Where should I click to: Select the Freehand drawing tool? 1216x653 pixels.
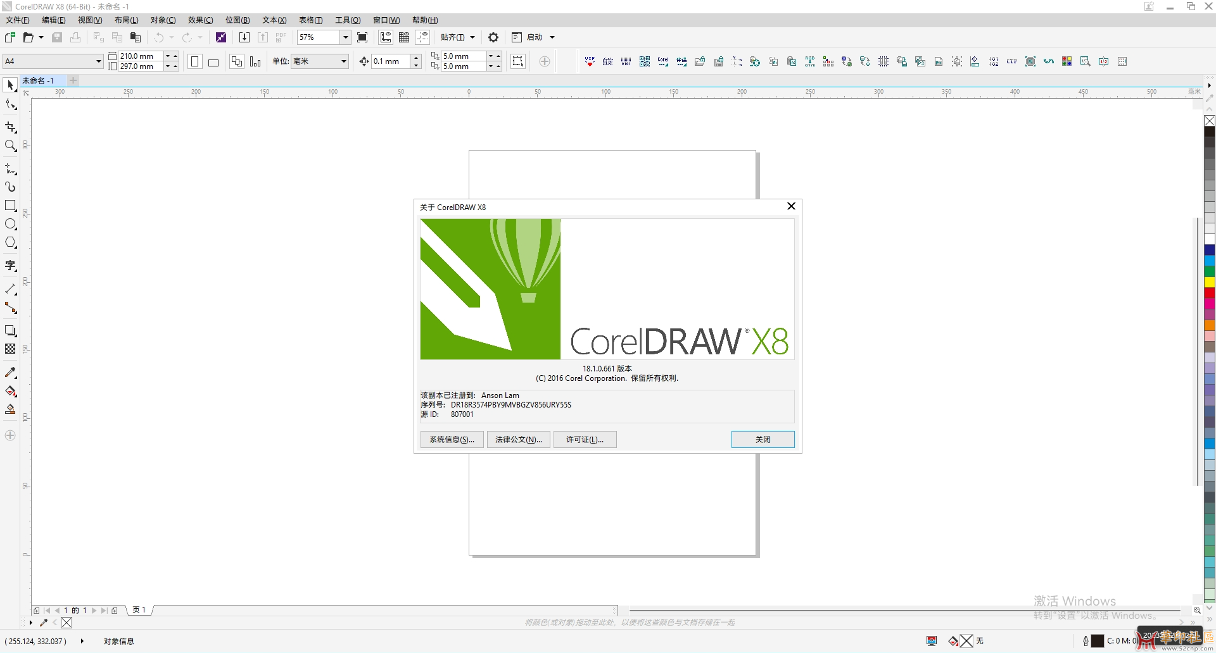tap(10, 169)
